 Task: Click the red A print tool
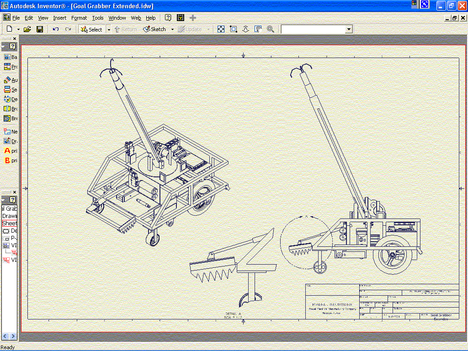pyautogui.click(x=10, y=151)
